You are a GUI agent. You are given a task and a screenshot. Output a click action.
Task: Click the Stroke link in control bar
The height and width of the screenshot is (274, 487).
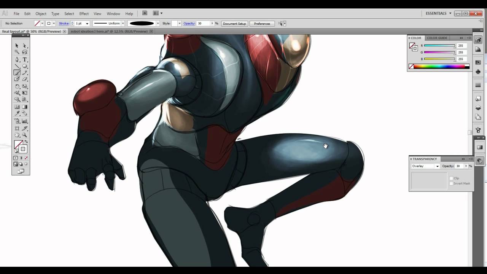pos(64,24)
